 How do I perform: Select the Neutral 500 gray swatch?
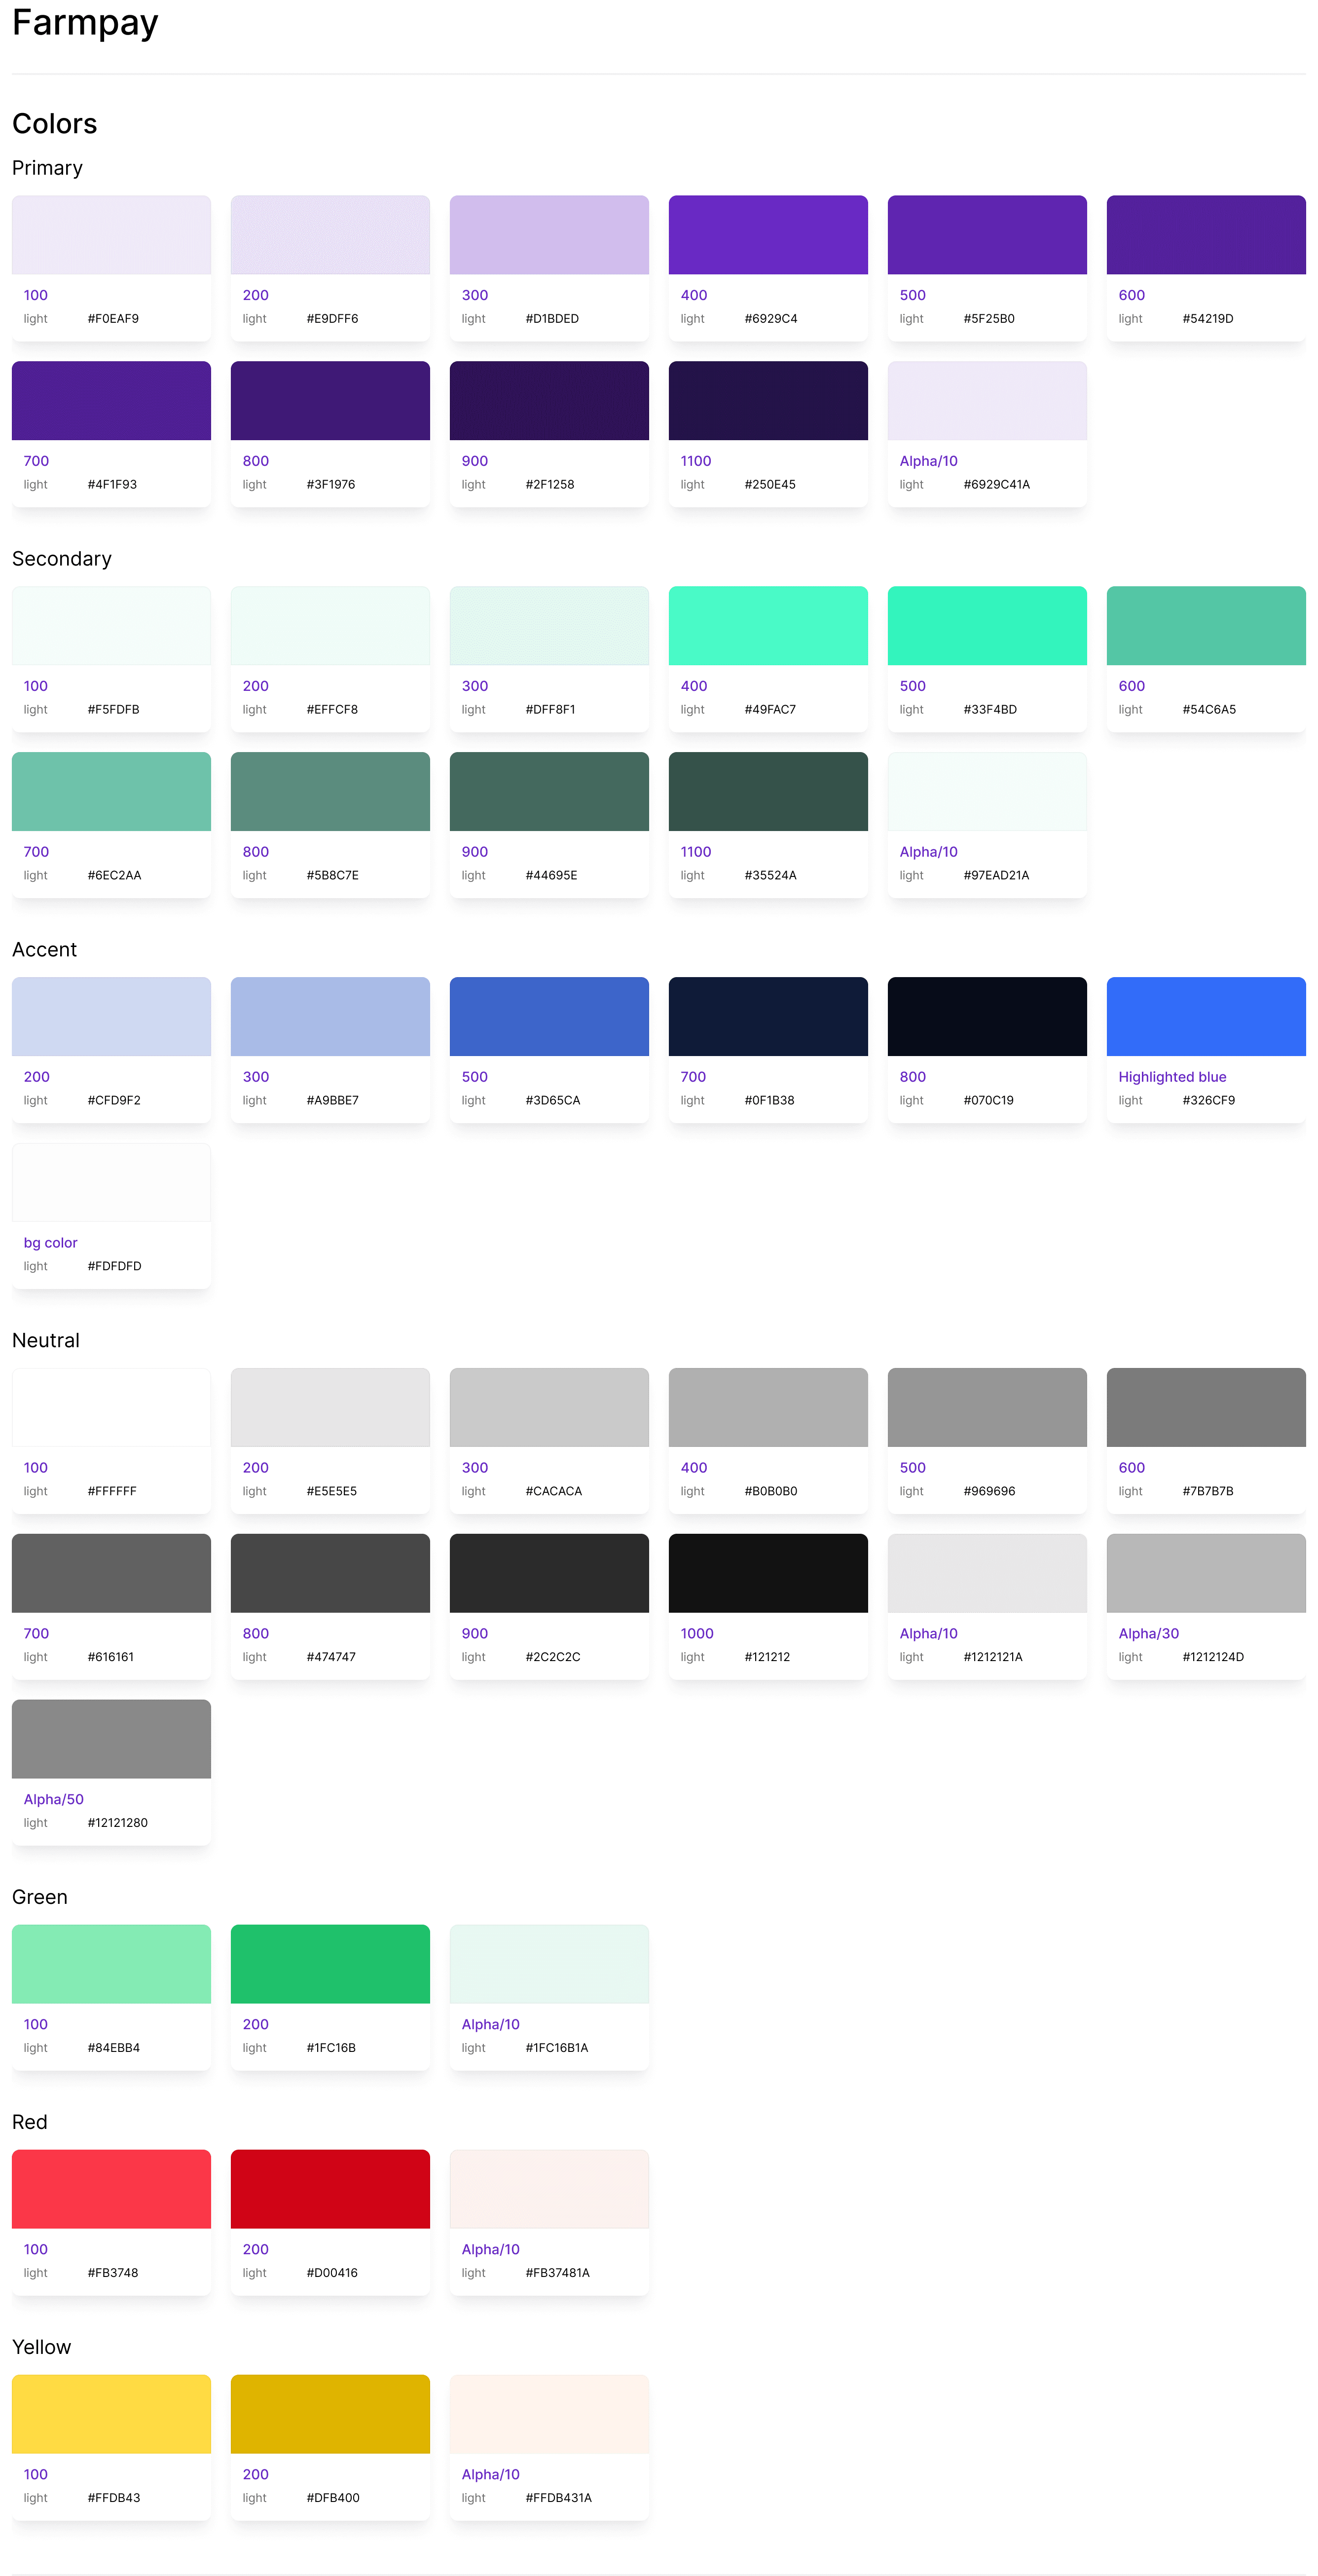986,1407
